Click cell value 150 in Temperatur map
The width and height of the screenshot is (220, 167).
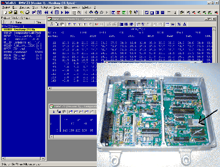point(72,130)
